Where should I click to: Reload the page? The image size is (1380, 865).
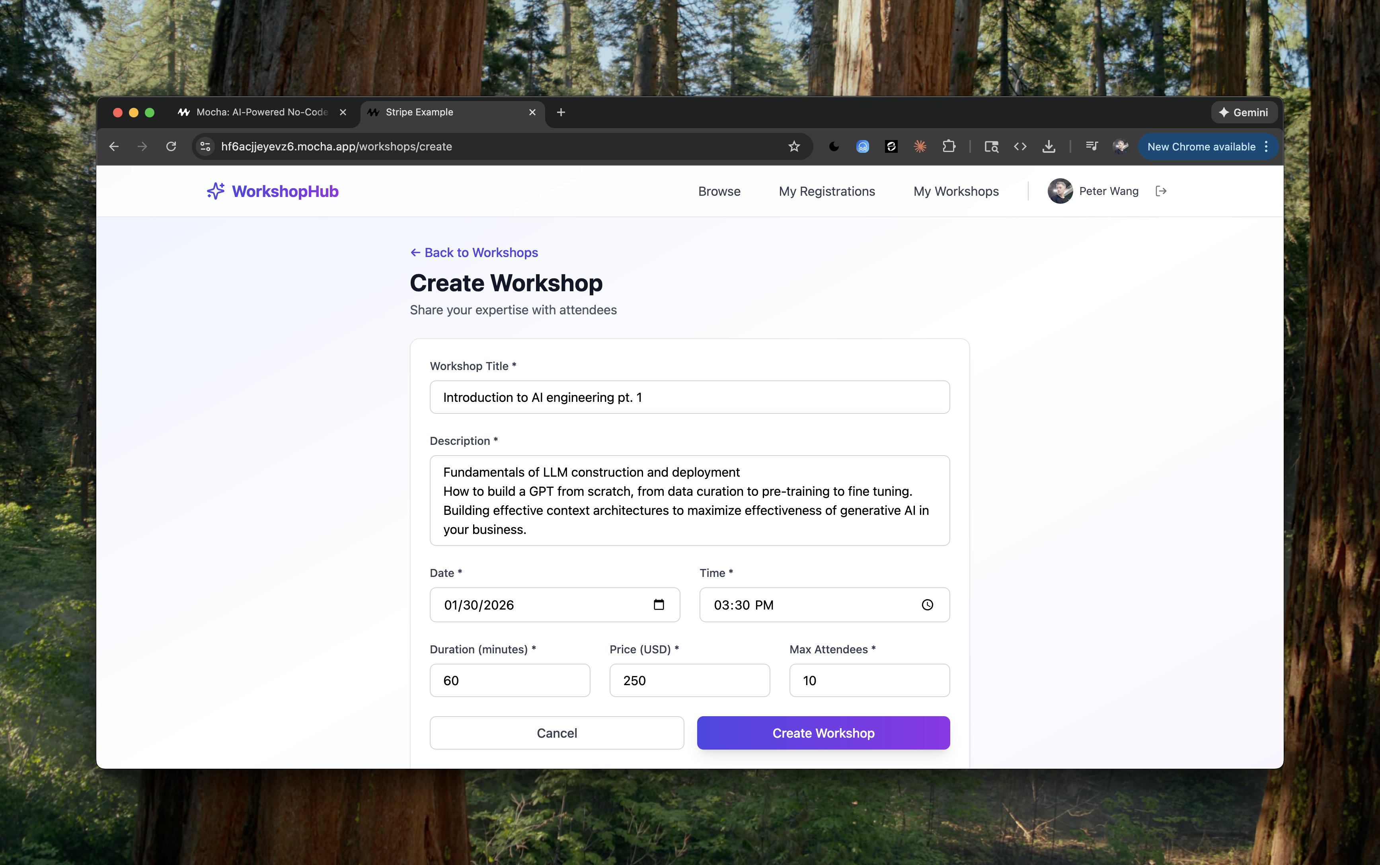(x=171, y=146)
